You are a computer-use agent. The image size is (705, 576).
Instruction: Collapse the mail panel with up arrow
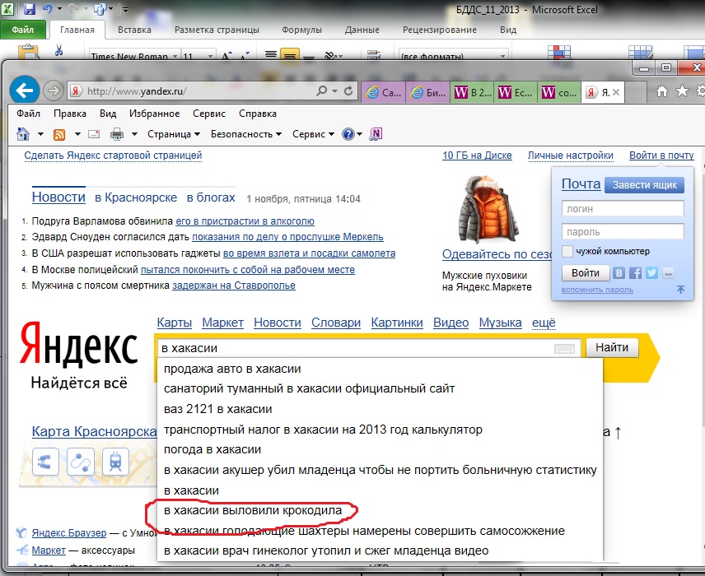681,290
